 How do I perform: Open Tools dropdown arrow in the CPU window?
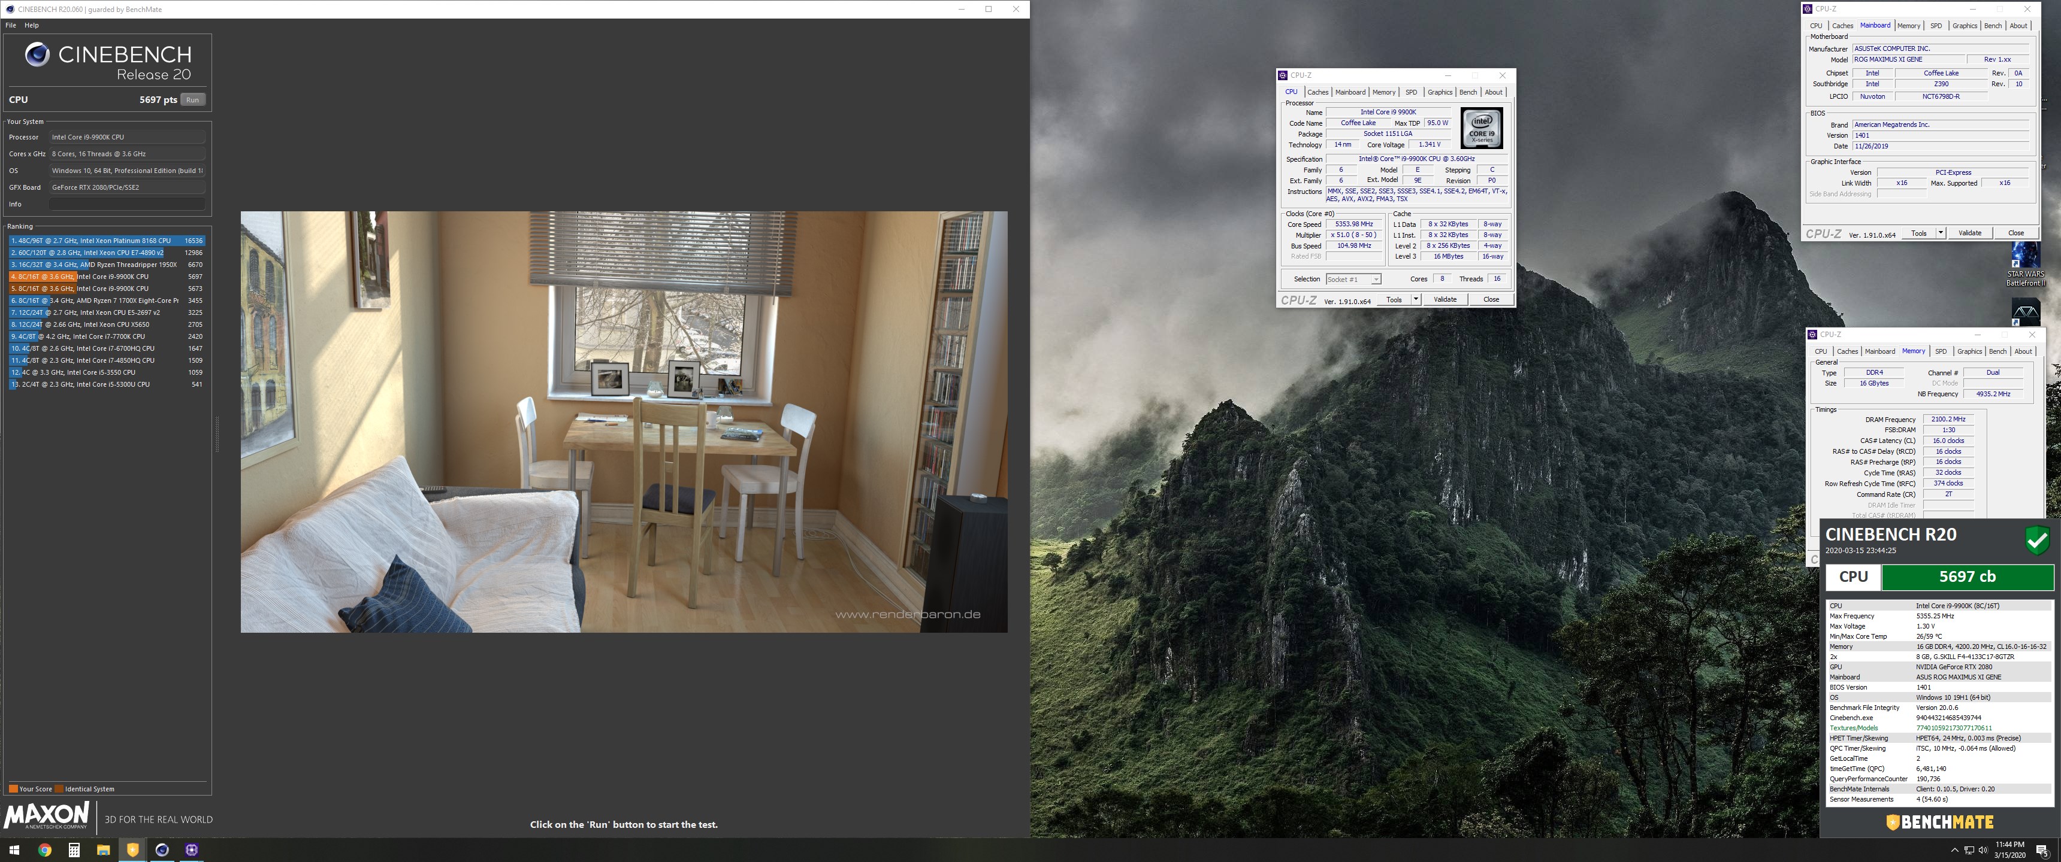(x=1415, y=299)
